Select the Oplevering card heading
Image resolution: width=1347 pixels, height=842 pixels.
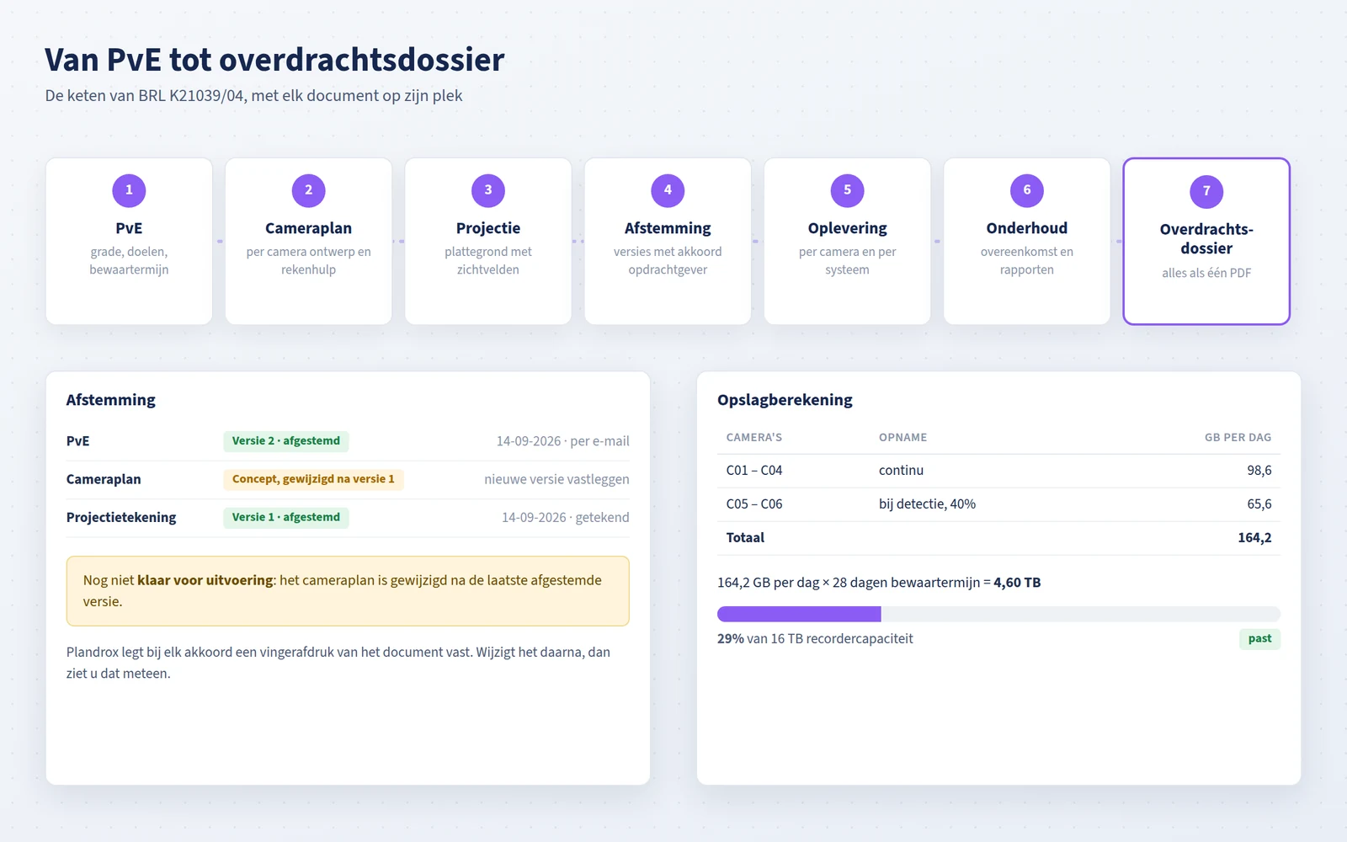[847, 228]
